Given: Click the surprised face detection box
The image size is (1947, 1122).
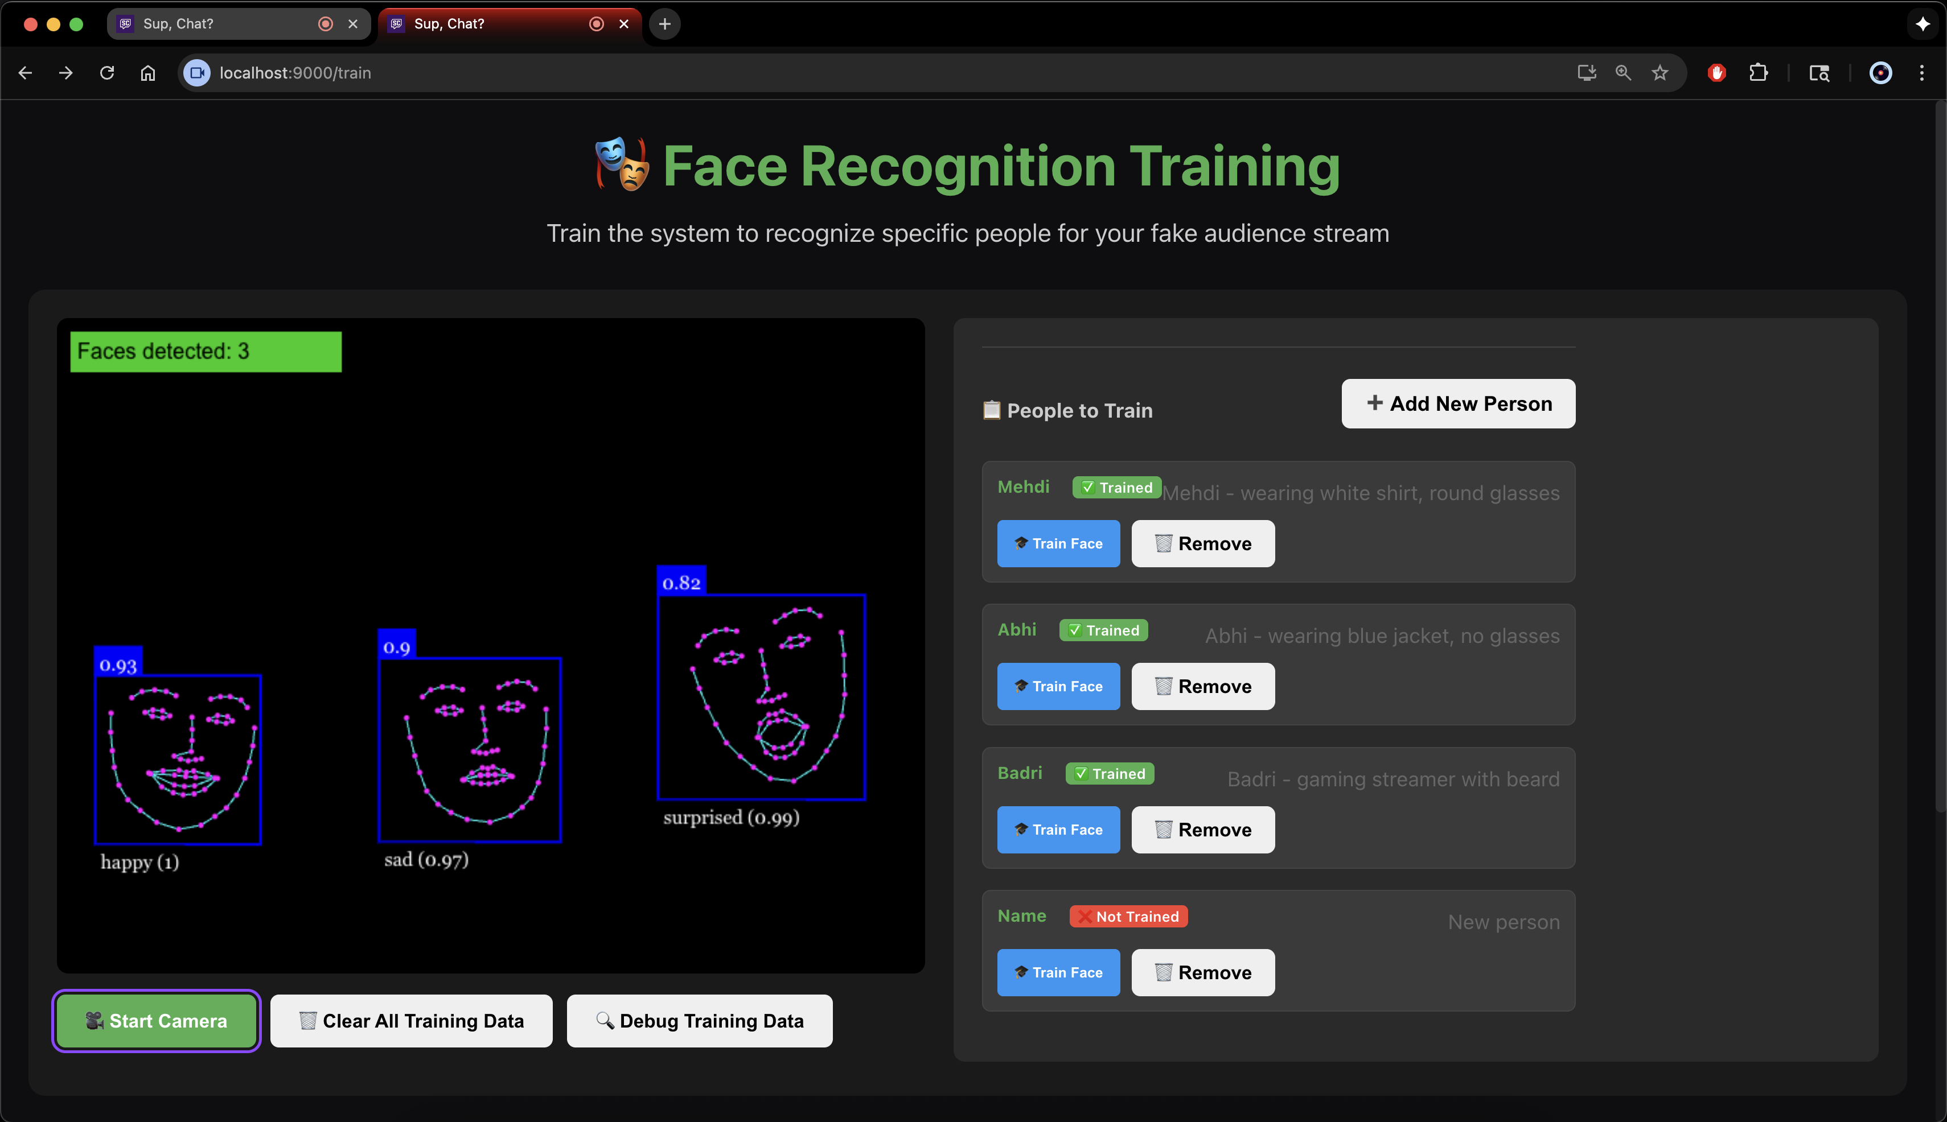Looking at the screenshot, I should coord(761,696).
